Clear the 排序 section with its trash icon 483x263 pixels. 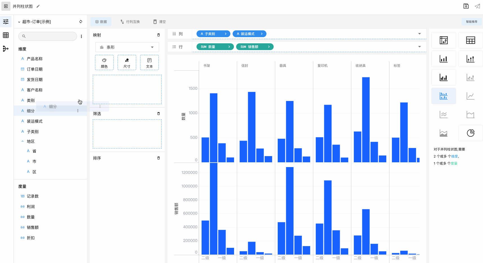coord(158,158)
